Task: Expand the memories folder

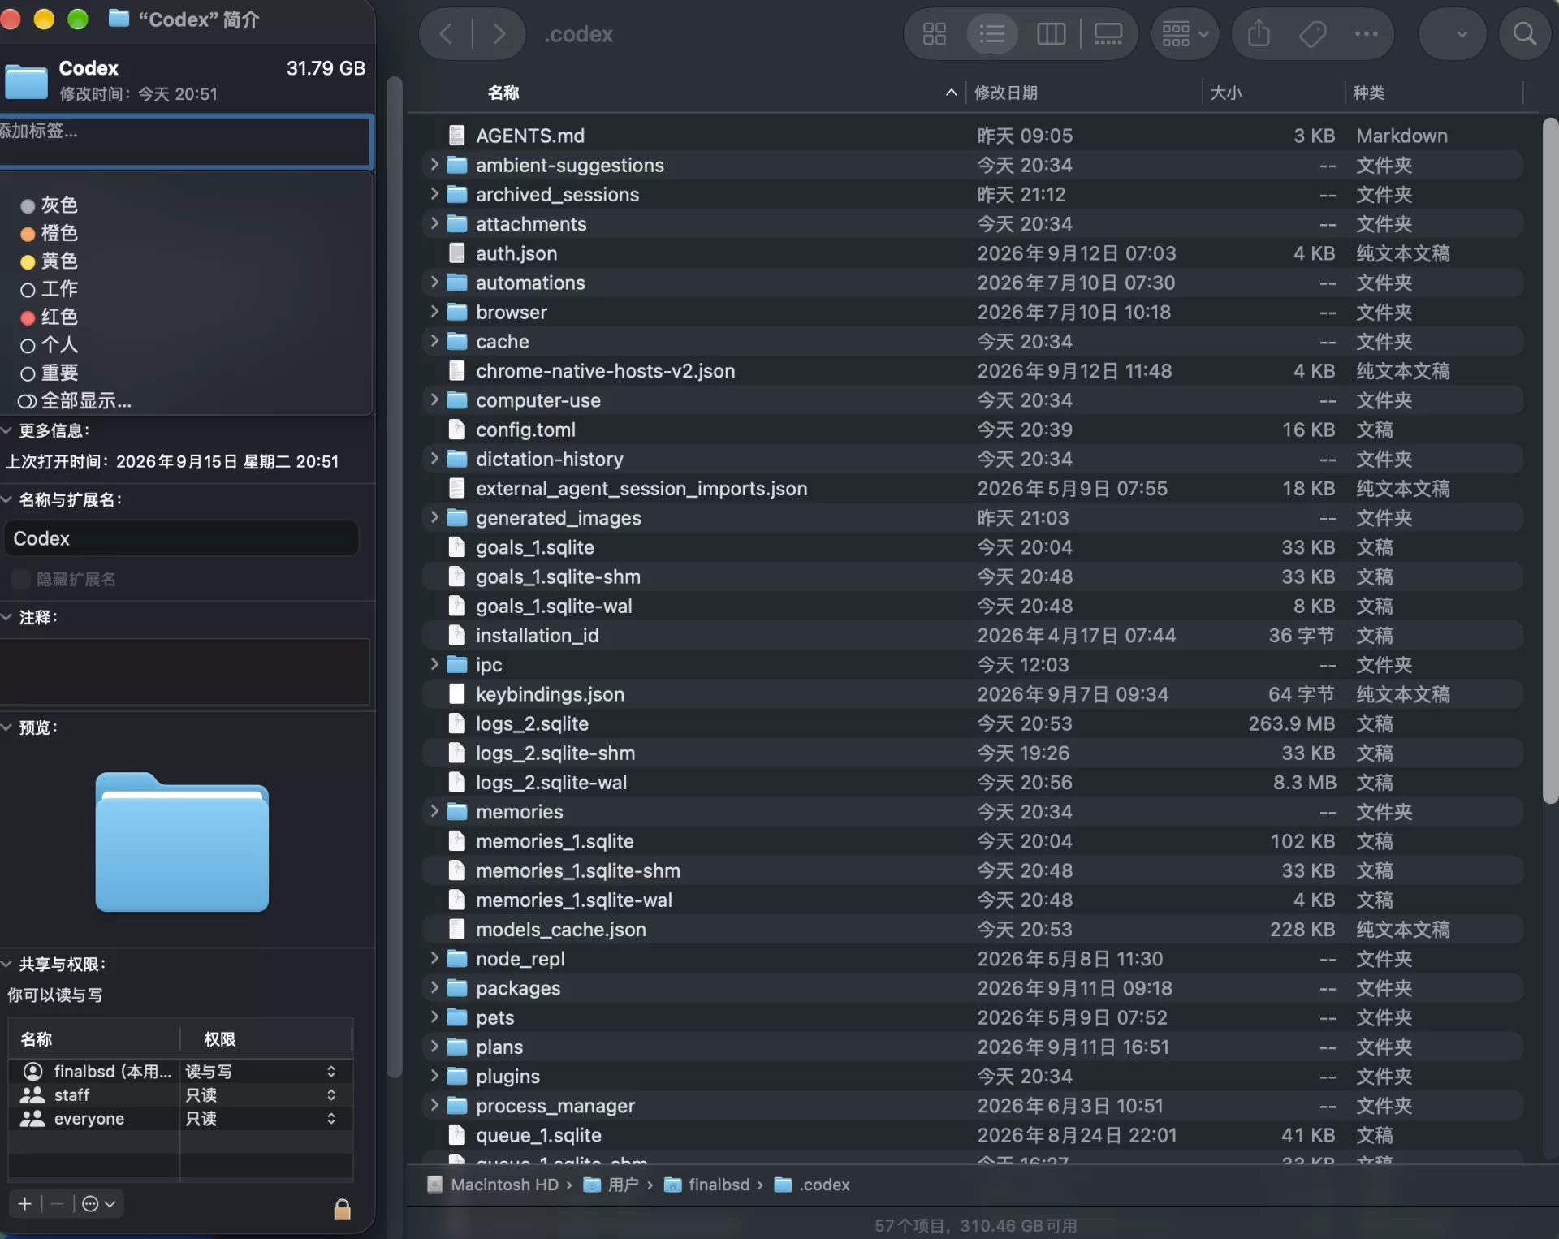Action: click(x=434, y=811)
